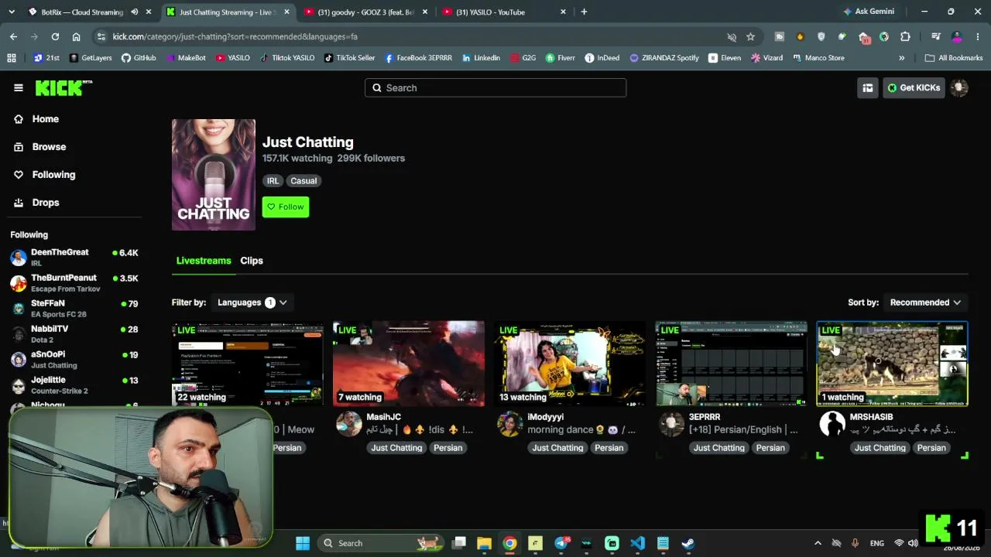The height and width of the screenshot is (557, 991).
Task: Mute the BotRix tab audio
Action: [x=135, y=12]
